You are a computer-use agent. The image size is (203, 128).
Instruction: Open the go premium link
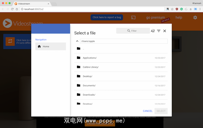click(155, 18)
